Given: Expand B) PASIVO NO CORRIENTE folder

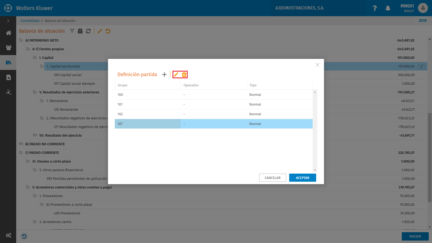Looking at the screenshot, I should 21,144.
